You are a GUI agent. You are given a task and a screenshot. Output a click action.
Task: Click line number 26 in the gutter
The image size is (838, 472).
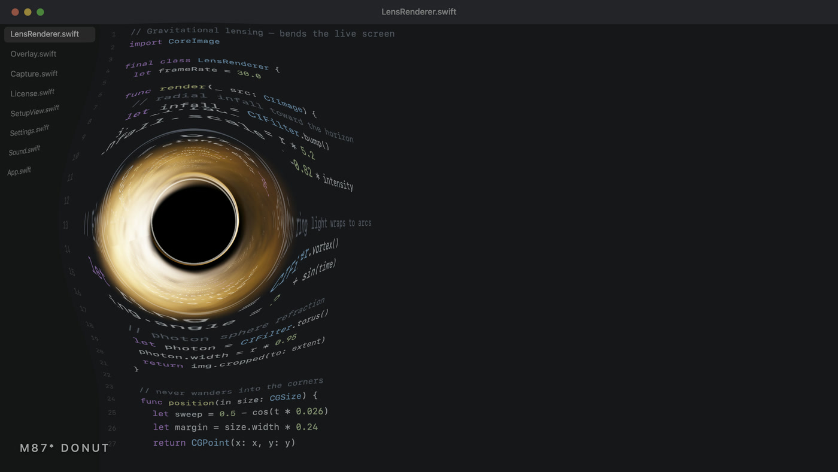point(112,428)
